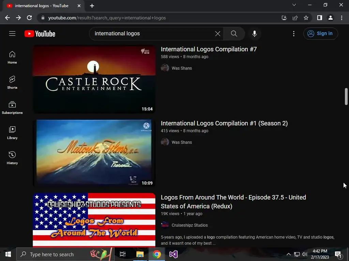Open the Windows Start menu
Image resolution: width=349 pixels, height=261 pixels.
[8, 254]
